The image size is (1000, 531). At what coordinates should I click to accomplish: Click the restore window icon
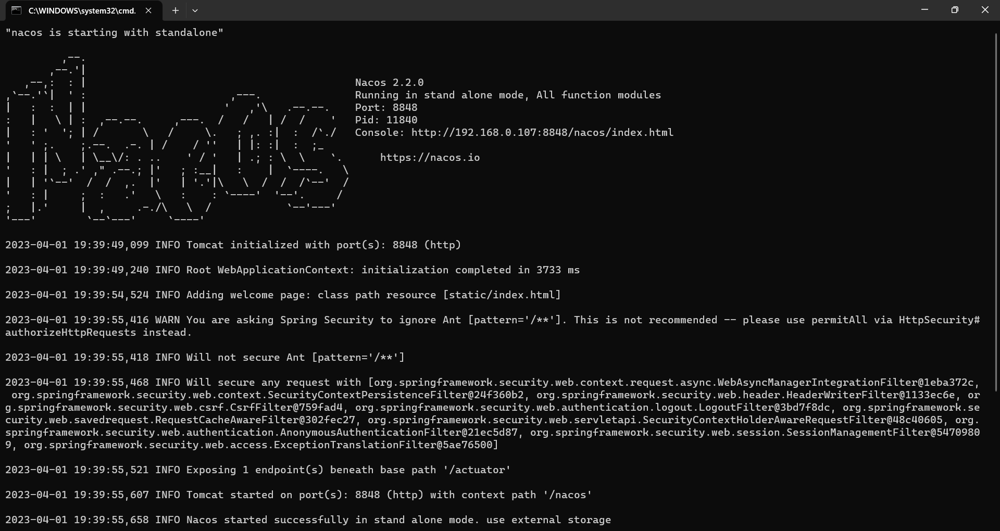click(x=955, y=9)
